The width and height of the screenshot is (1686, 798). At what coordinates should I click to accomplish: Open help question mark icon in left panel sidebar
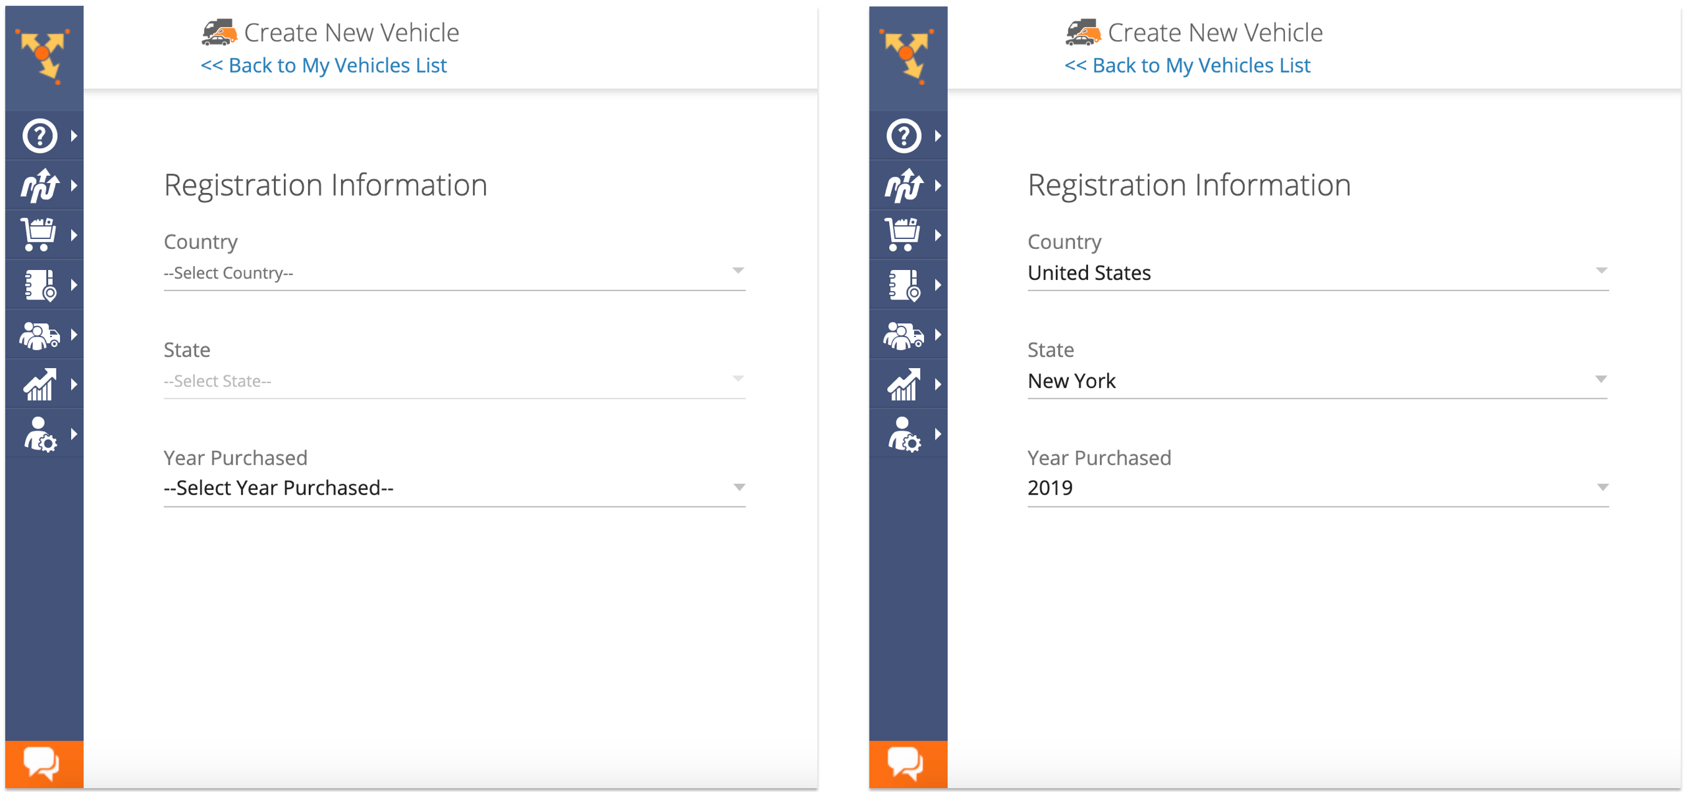[40, 136]
